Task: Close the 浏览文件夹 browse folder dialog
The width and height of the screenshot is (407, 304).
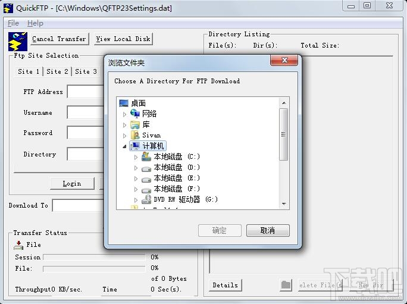Action: pyautogui.click(x=284, y=60)
